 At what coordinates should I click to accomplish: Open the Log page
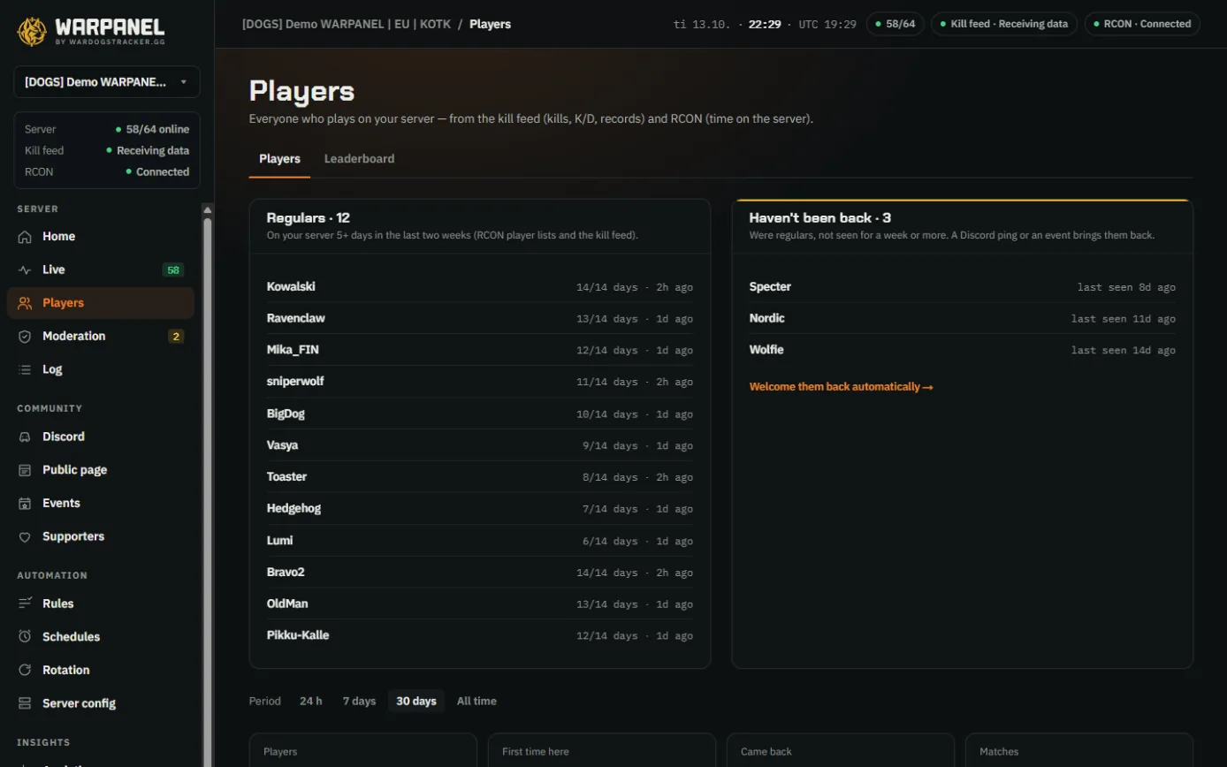[101, 369]
